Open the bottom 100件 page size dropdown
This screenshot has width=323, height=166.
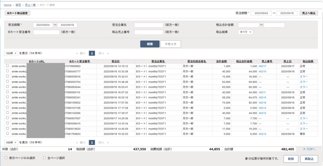11,143
